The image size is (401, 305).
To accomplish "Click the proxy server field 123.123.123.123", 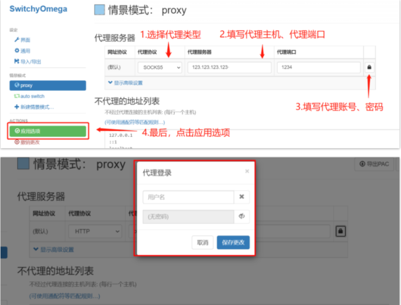I will (229, 67).
